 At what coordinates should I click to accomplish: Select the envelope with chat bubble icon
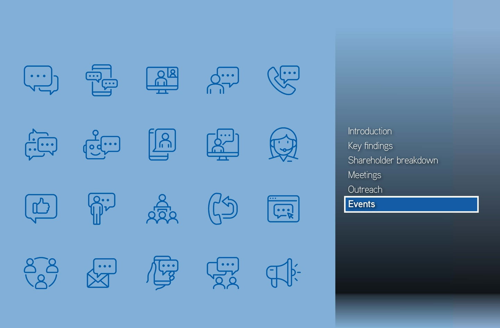tap(101, 273)
